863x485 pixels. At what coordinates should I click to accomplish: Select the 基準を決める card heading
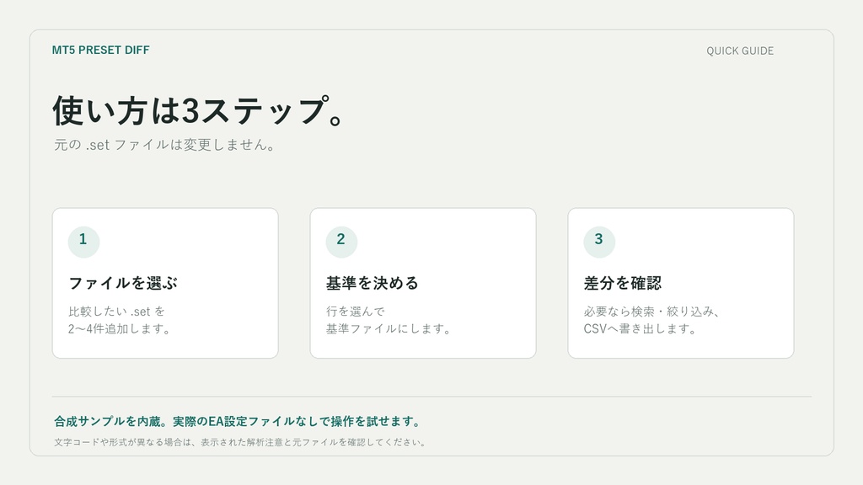tap(372, 283)
